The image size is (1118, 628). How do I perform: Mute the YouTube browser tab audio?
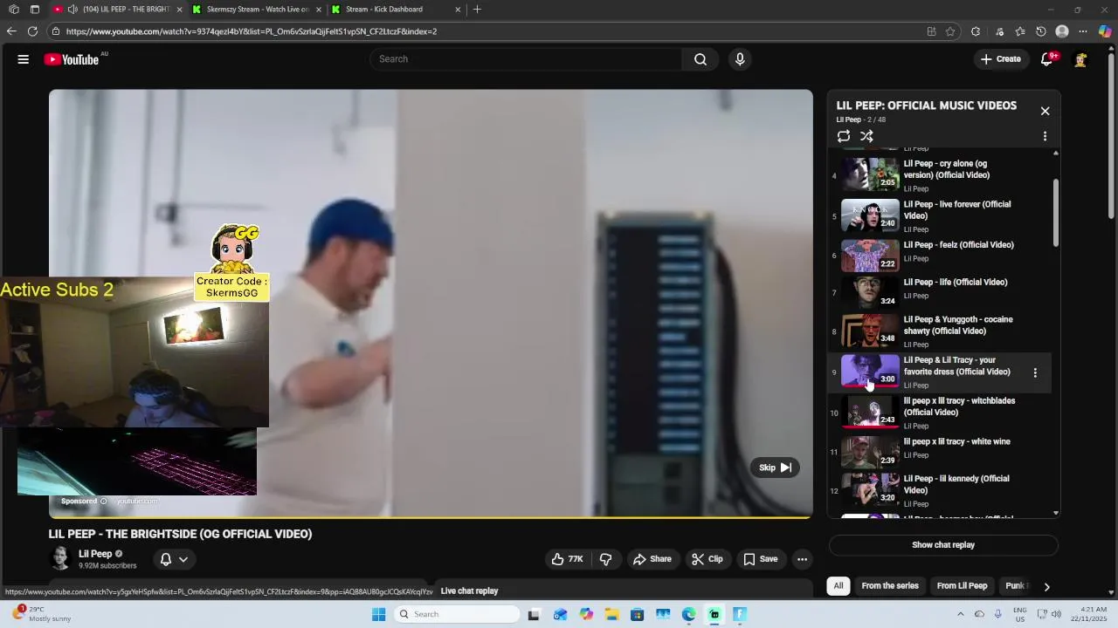pos(72,10)
